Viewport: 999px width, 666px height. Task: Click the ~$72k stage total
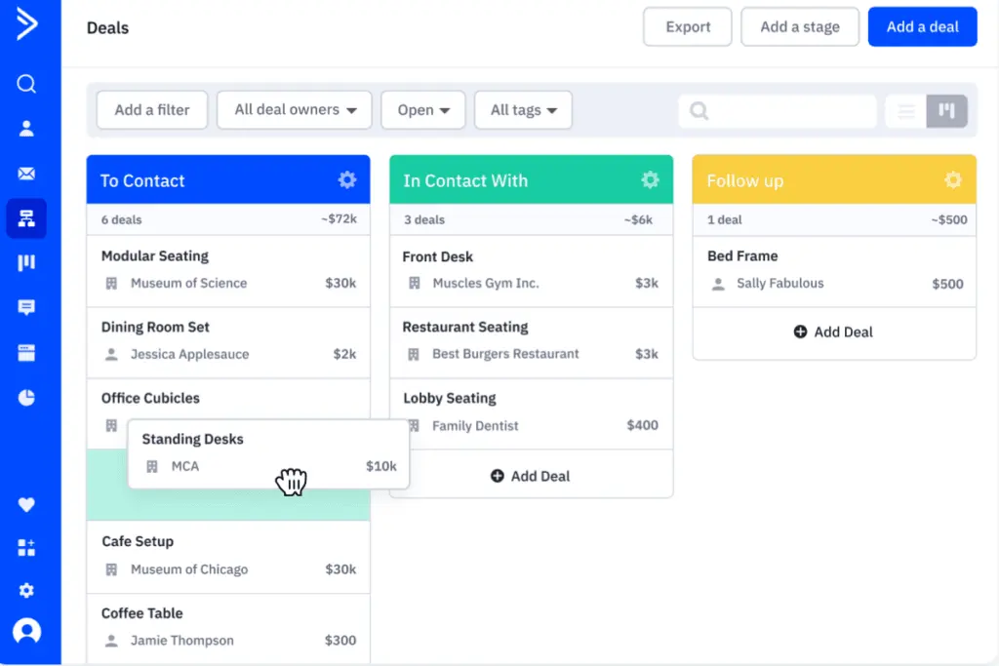point(339,219)
